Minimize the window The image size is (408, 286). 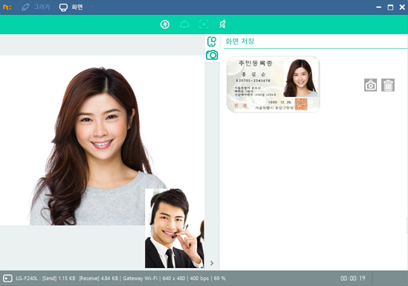378,7
